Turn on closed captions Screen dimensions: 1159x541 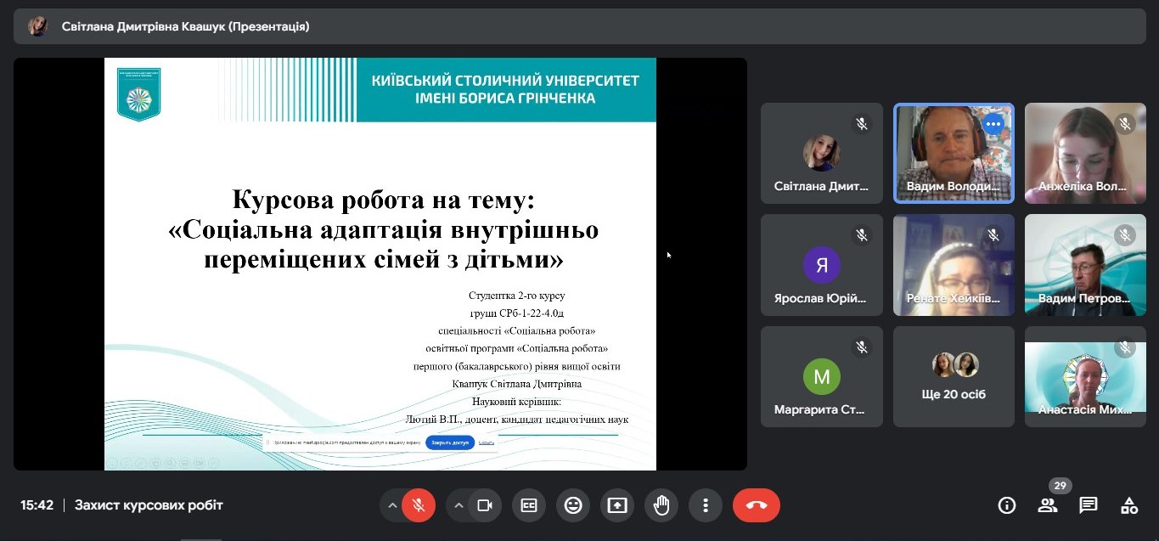click(529, 505)
